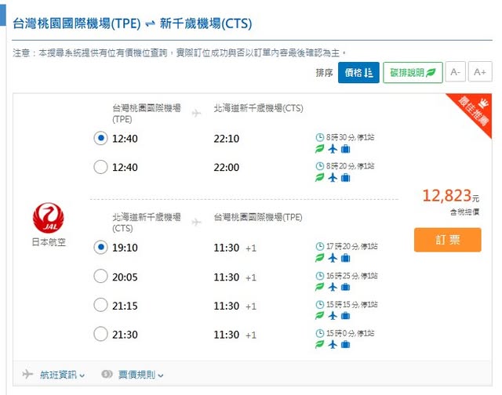Click the 12,823 total price amount

pyautogui.click(x=446, y=196)
